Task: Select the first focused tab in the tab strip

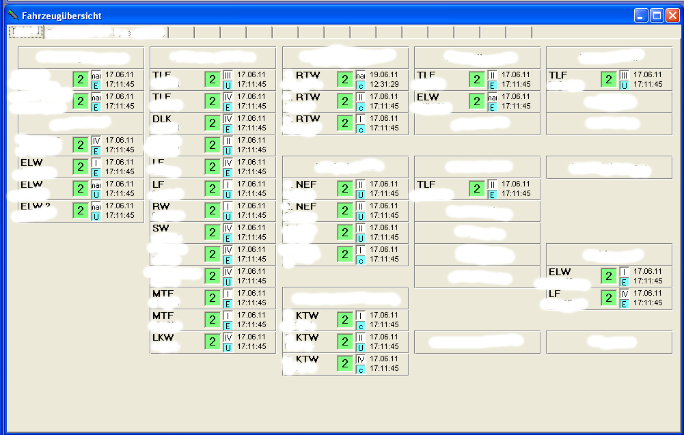Action: pyautogui.click(x=26, y=32)
